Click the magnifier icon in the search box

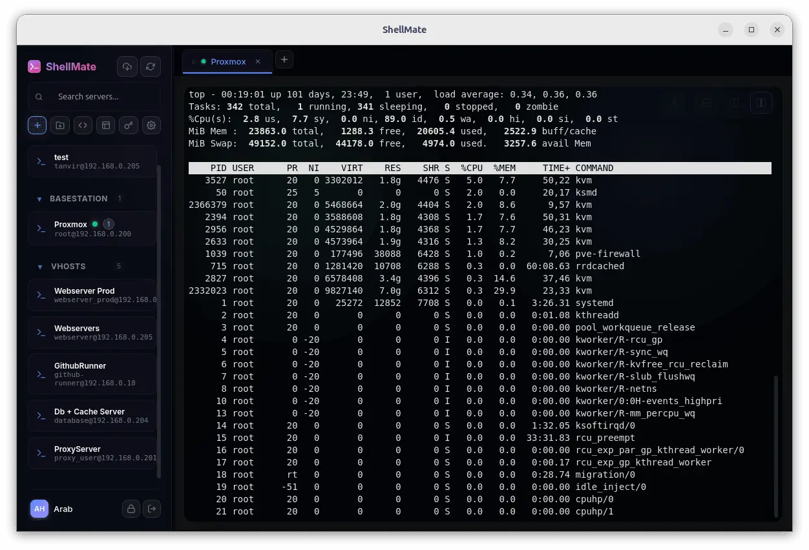tap(39, 97)
